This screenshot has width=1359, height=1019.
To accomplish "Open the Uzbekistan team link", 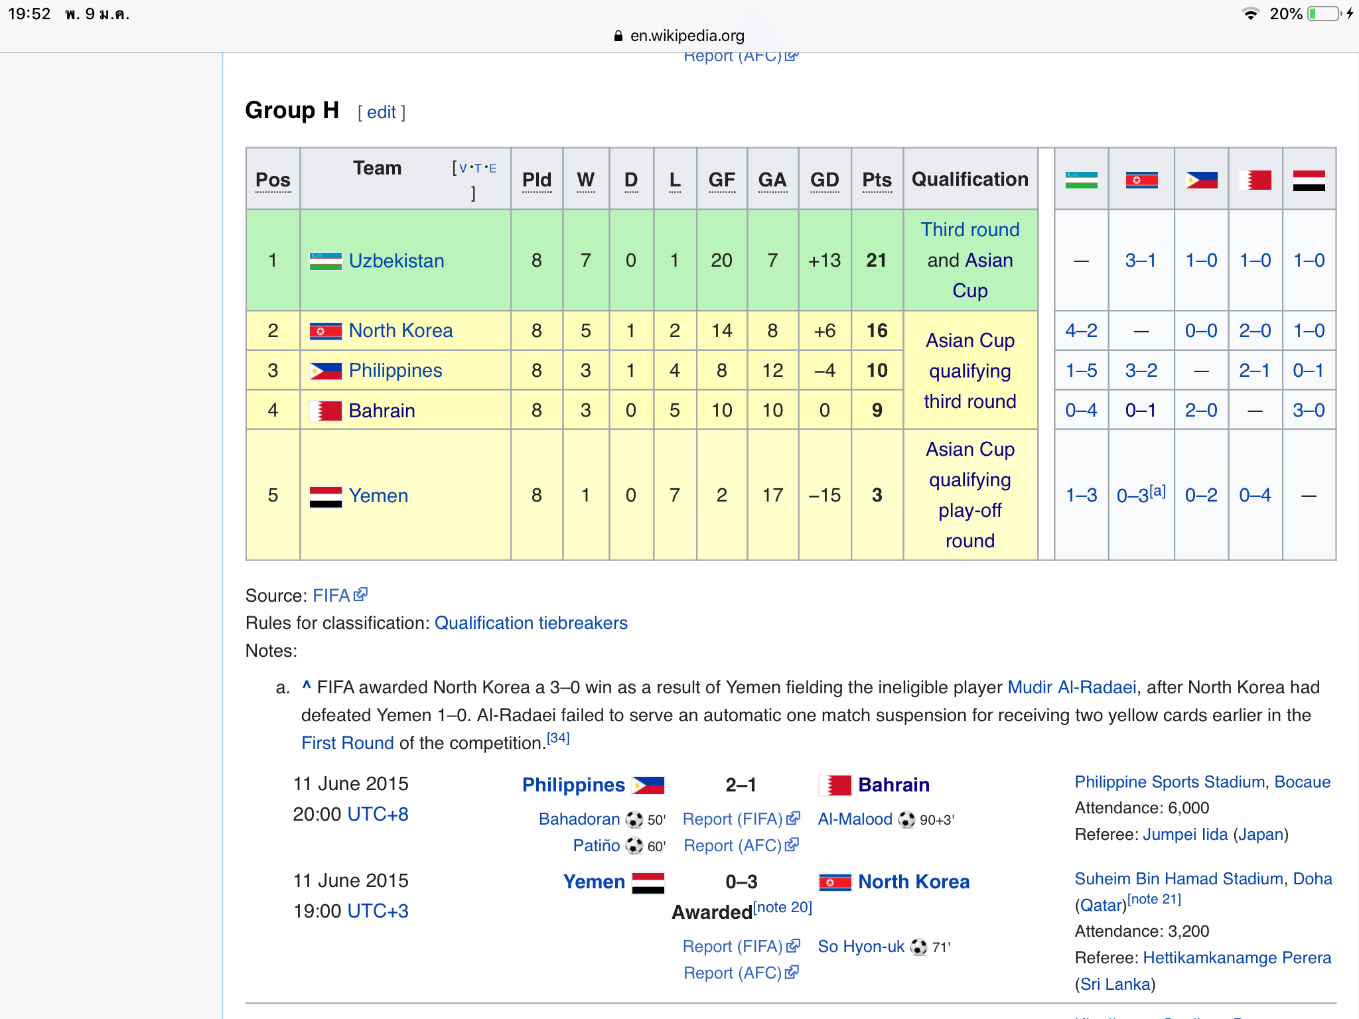I will point(396,261).
